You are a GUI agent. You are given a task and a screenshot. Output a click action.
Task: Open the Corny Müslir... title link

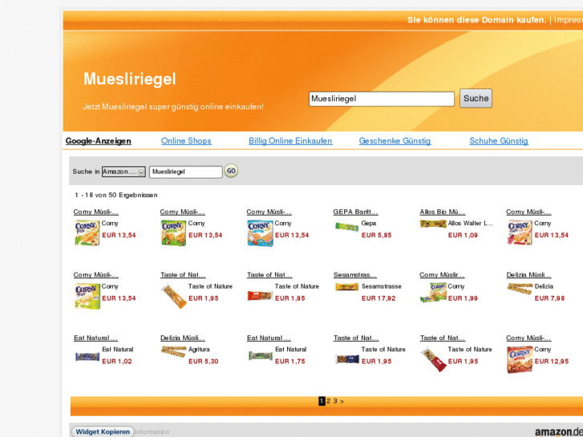442,275
